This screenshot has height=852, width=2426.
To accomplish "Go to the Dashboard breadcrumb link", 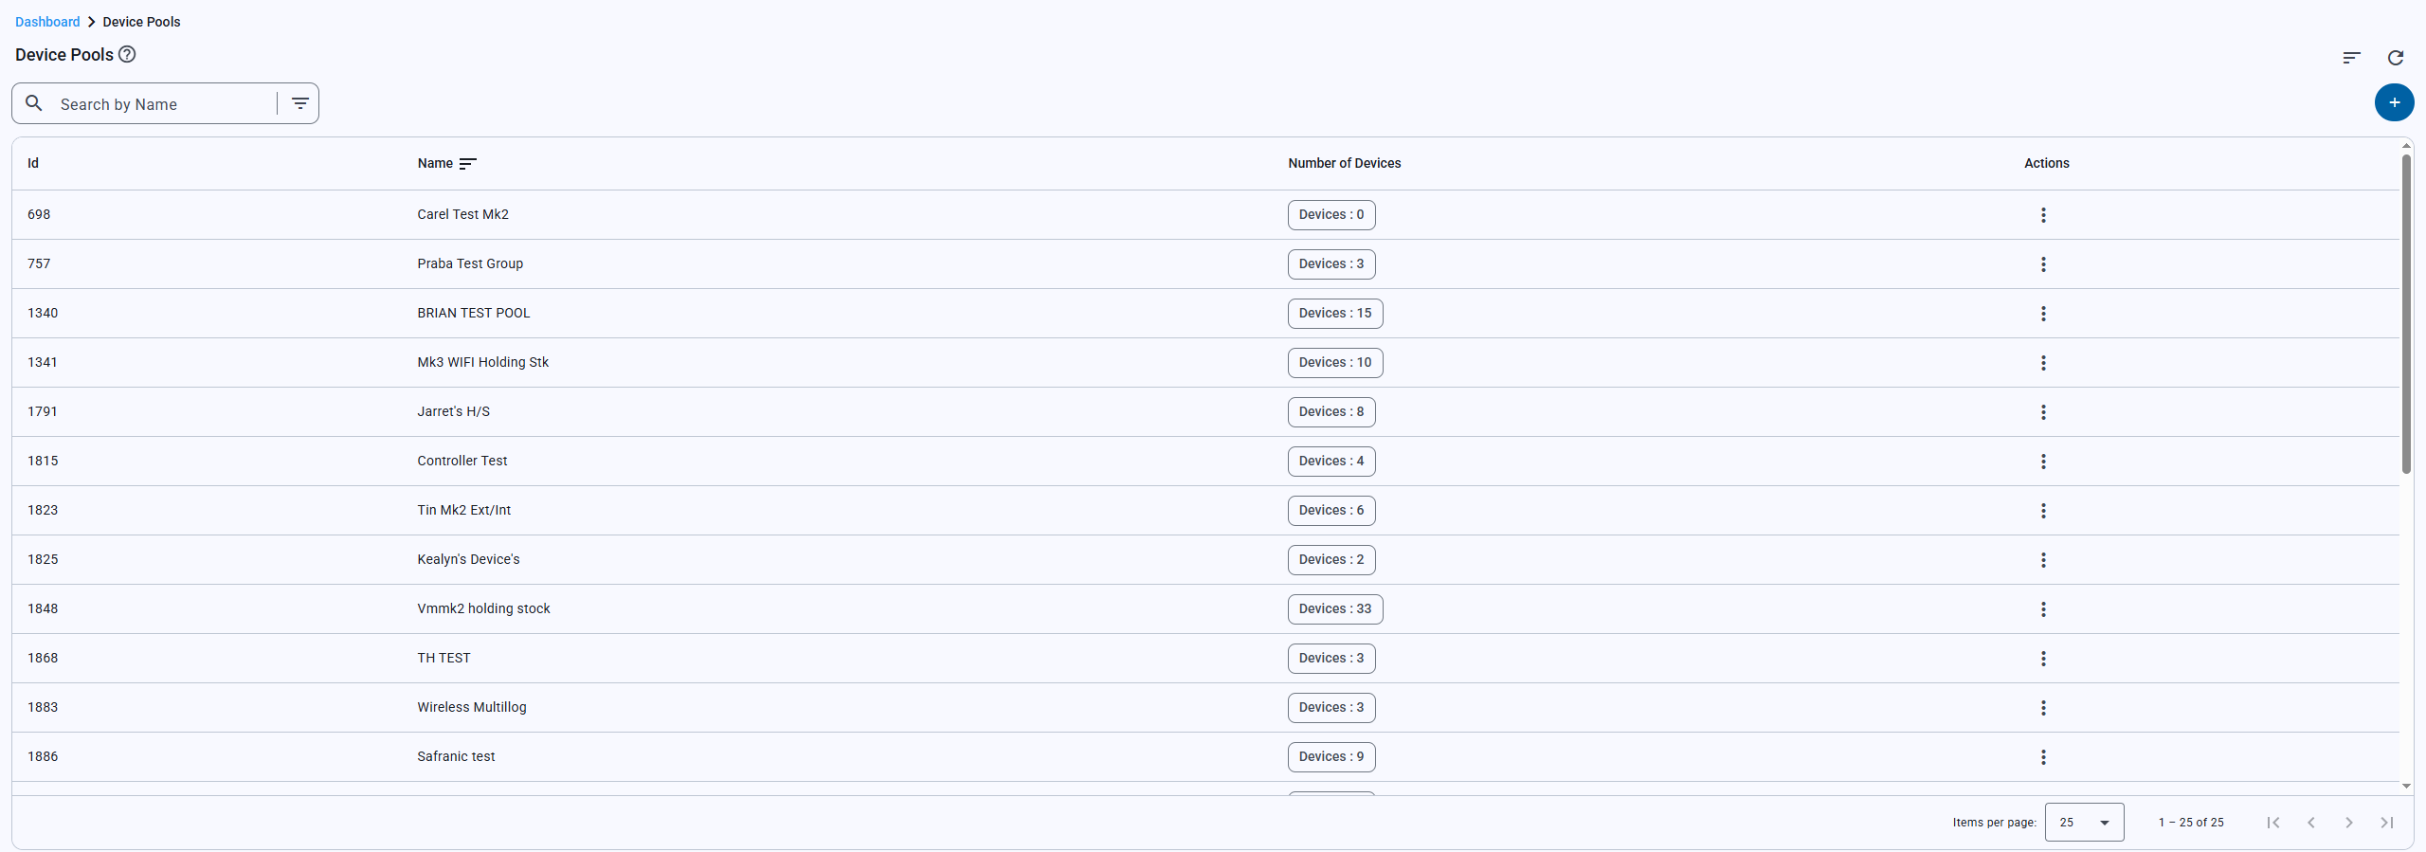I will 47,22.
